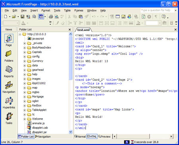Switch to Folders view in Views bar
Screen dimensions: 179x145
(9, 56)
